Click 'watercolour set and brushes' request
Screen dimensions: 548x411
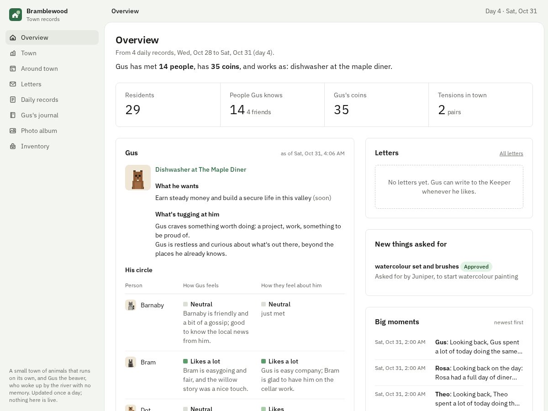(417, 266)
